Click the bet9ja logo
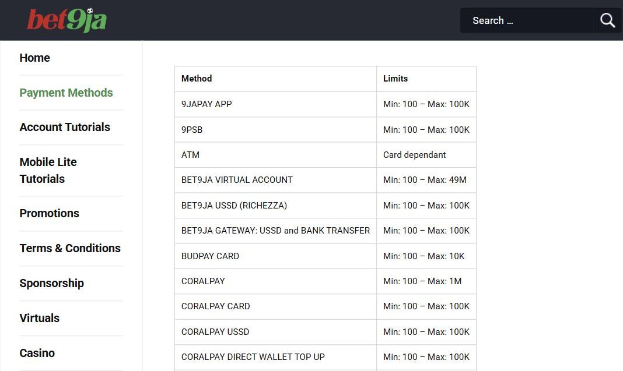The width and height of the screenshot is (623, 371). coord(66,20)
